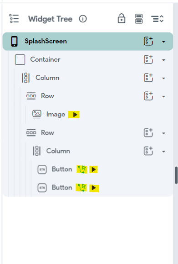The width and height of the screenshot is (178, 264).
Task: Click the Widget Tree list icon
Action: [14, 19]
